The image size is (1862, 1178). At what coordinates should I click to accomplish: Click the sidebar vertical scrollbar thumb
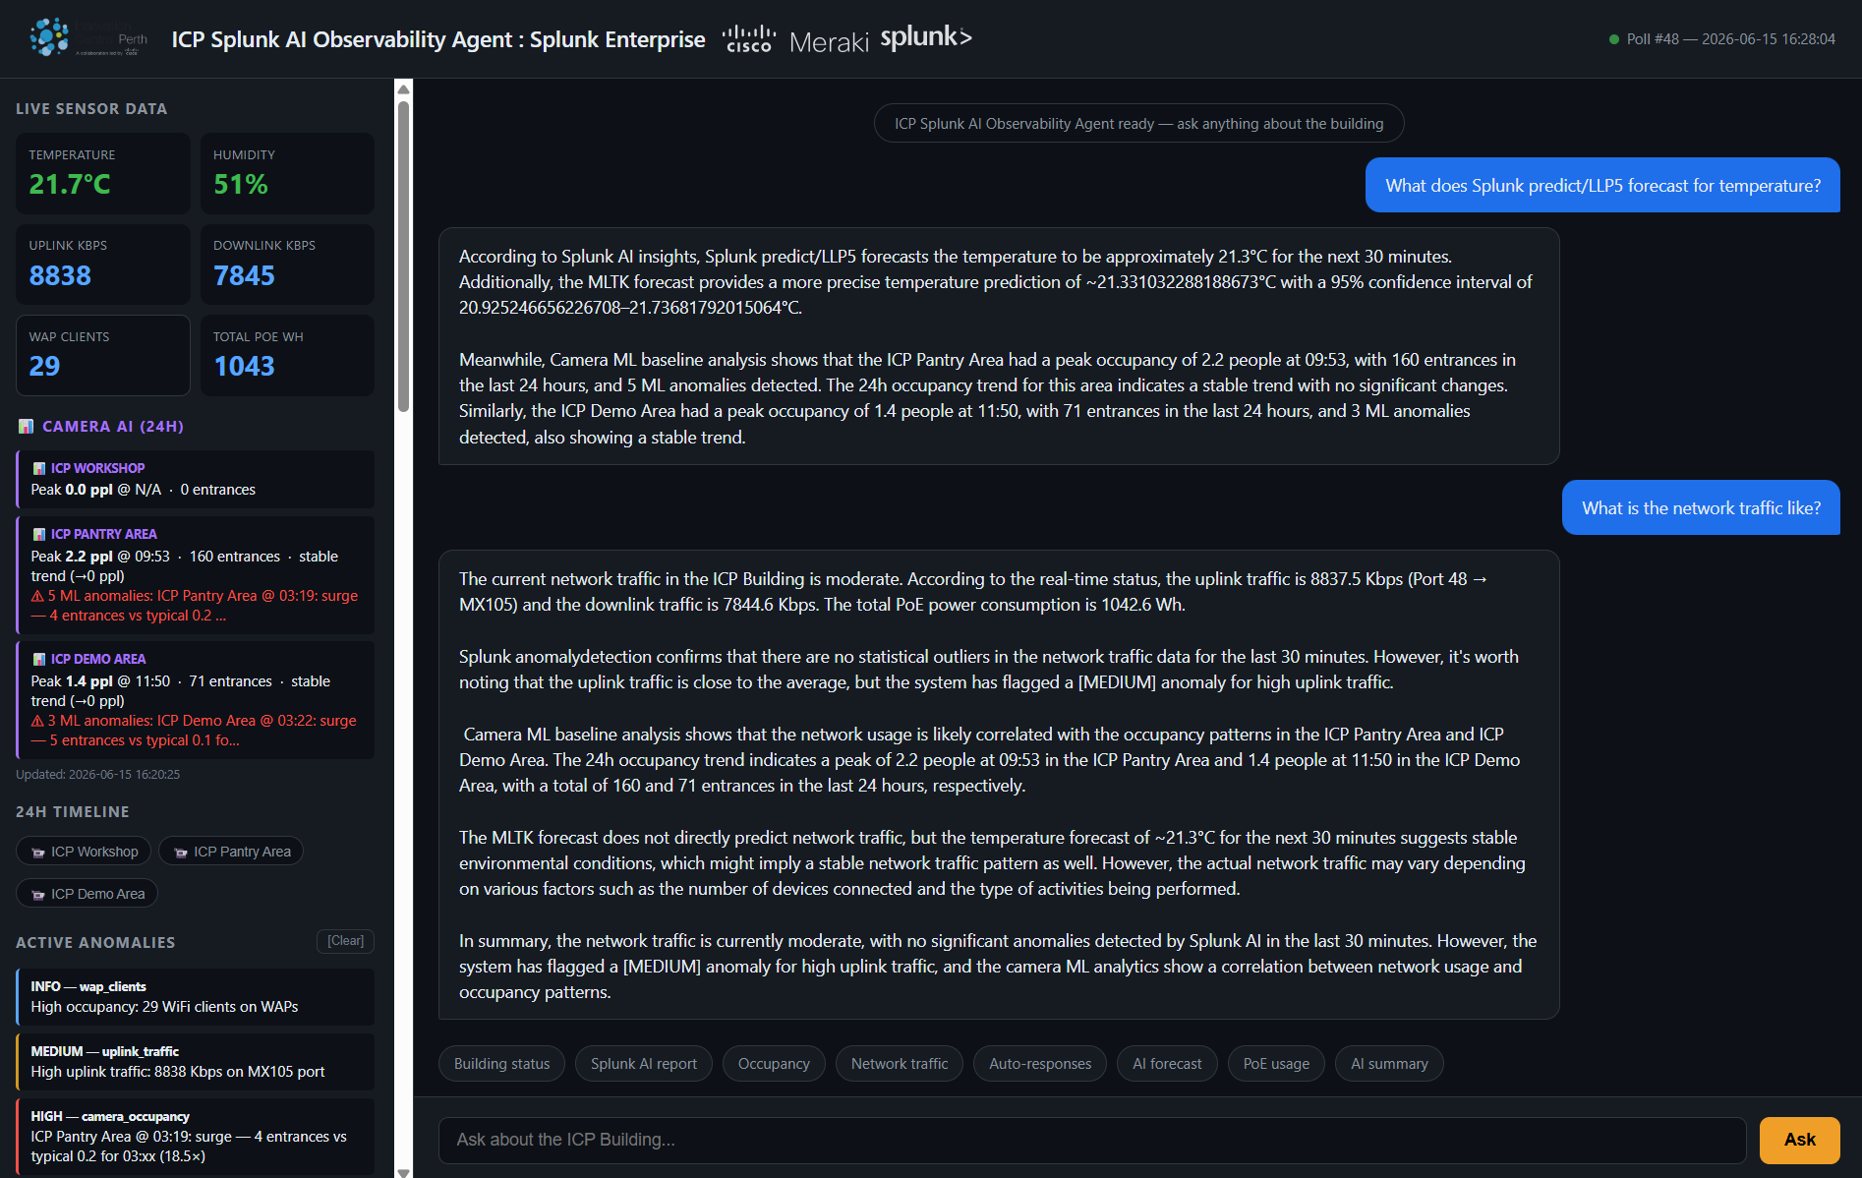(x=403, y=256)
